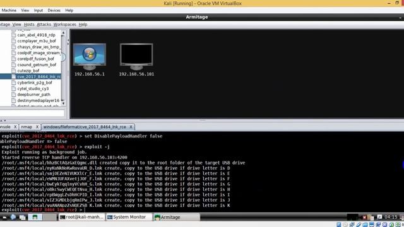Switch to the cve_2017_8464_lnk_rce tab
The width and height of the screenshot is (404, 227).
(85, 127)
